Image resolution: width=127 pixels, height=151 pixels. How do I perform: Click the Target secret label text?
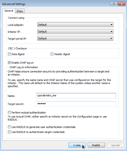(x=16, y=104)
